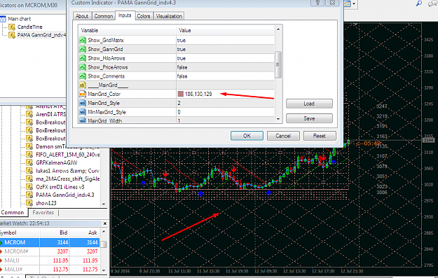Image resolution: width=438 pixels, height=278 pixels.
Task: Click the inputs list scrollbar down arrow
Action: (x=278, y=119)
